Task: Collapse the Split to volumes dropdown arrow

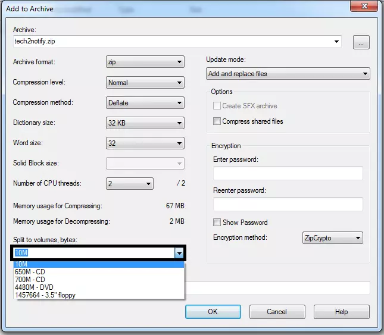Action: tap(179, 253)
